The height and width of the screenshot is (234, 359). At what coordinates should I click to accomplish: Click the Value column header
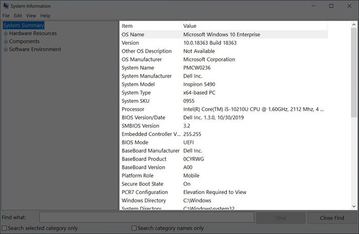tap(254, 26)
